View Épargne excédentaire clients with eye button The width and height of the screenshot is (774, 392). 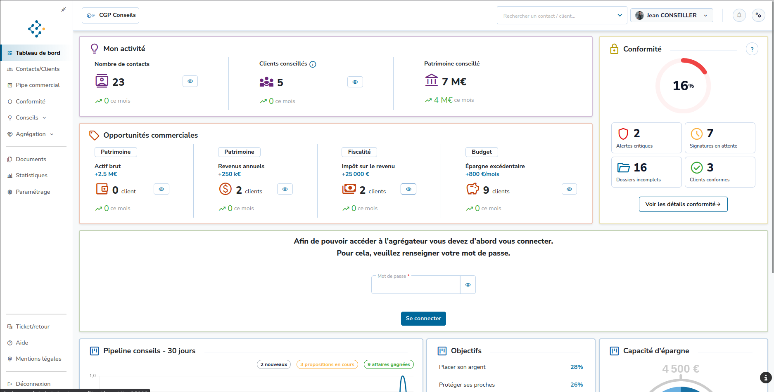[569, 189]
